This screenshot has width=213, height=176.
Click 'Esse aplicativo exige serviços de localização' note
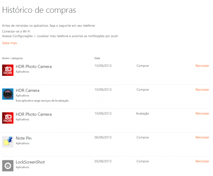(42, 101)
